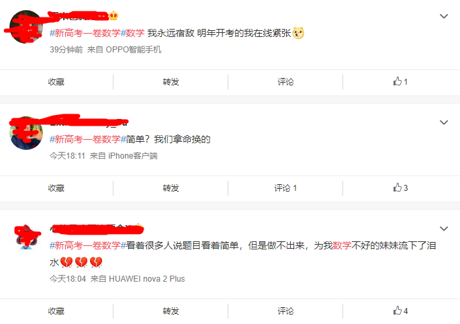Bookmark the first post with 收藏

click(56, 81)
